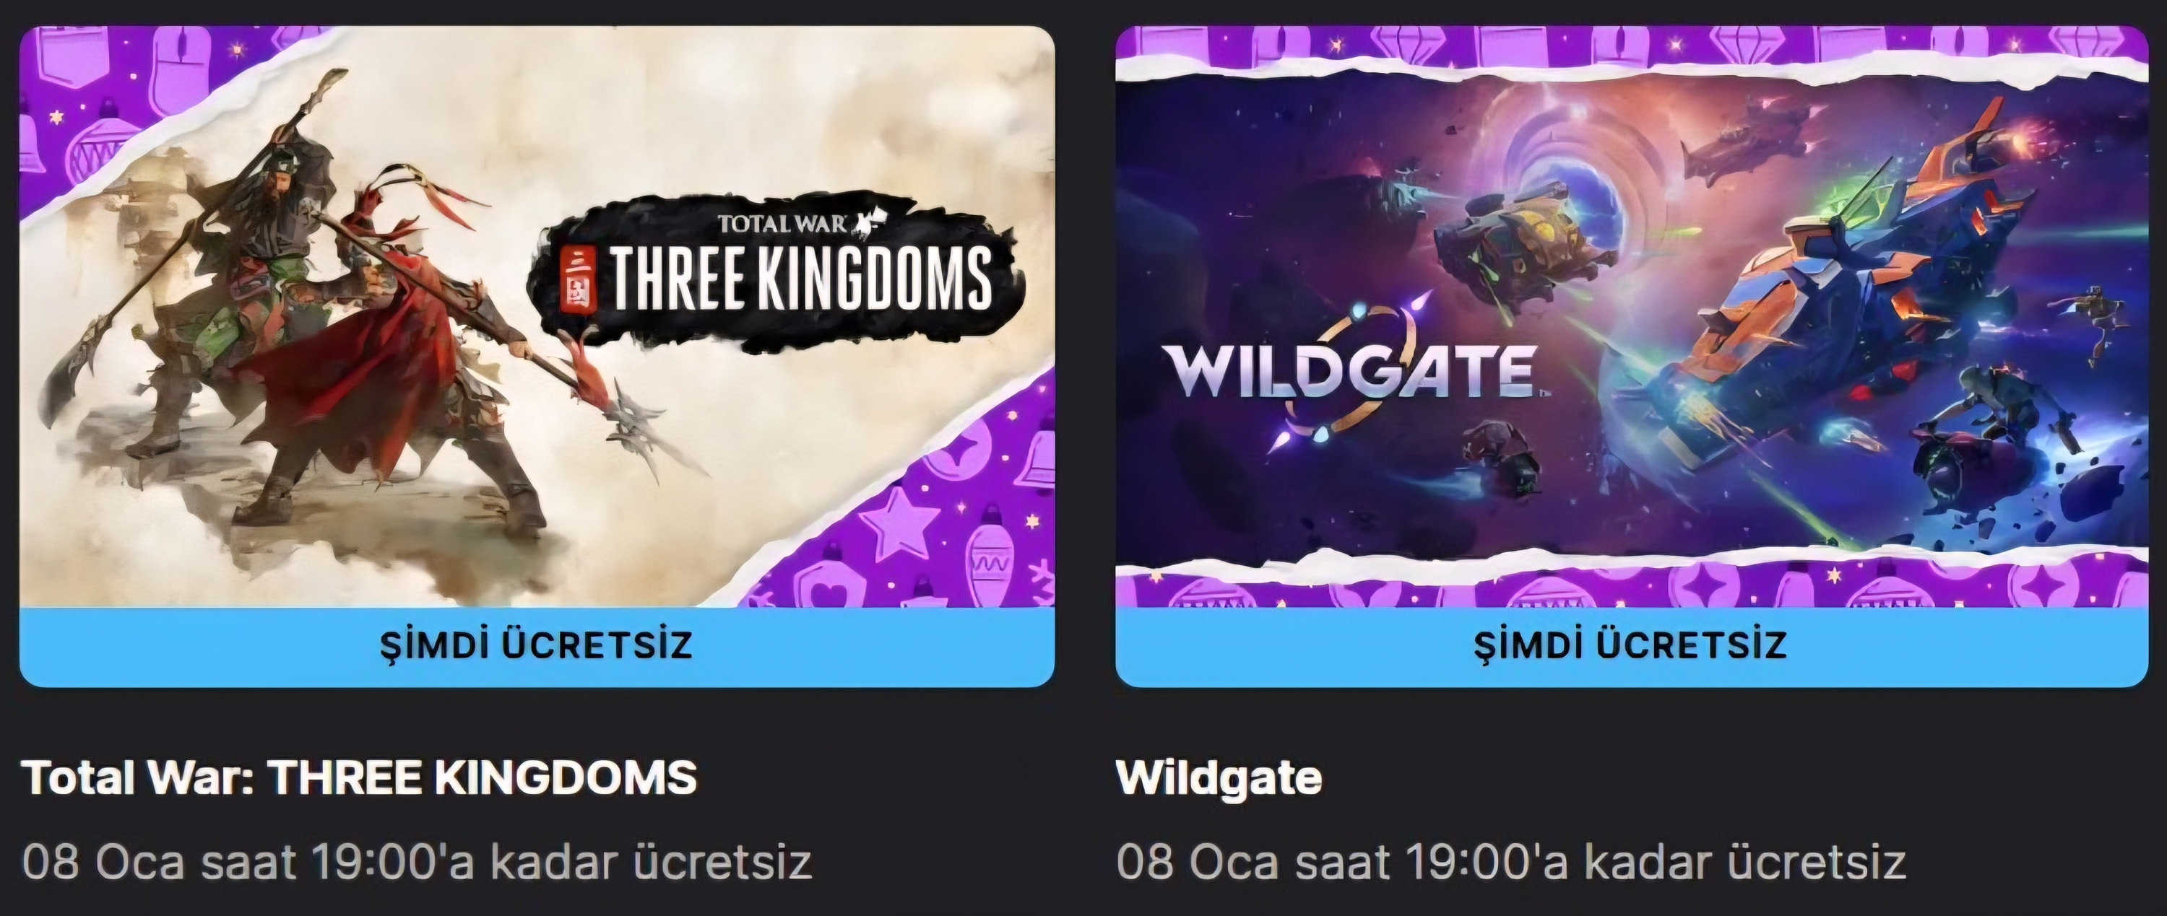Open the Wildgate game thumbnail
The width and height of the screenshot is (2167, 916).
(x=1630, y=316)
